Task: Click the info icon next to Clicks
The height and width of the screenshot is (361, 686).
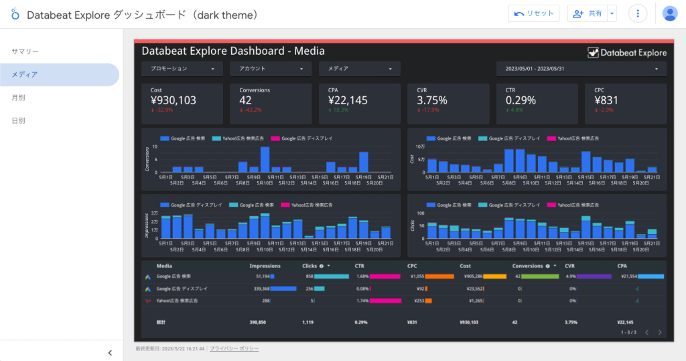Action: pos(322,266)
